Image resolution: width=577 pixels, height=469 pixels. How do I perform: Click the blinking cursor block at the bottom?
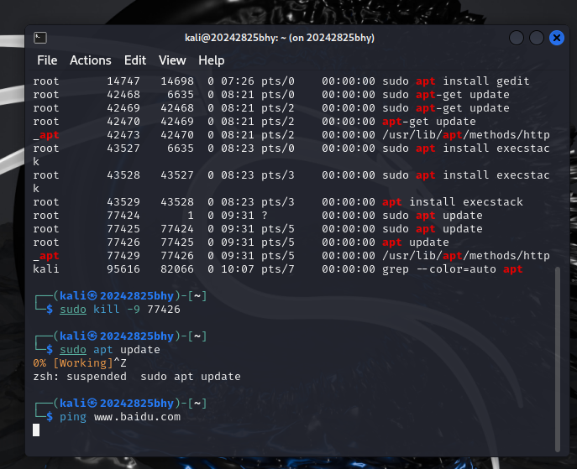[36, 430]
